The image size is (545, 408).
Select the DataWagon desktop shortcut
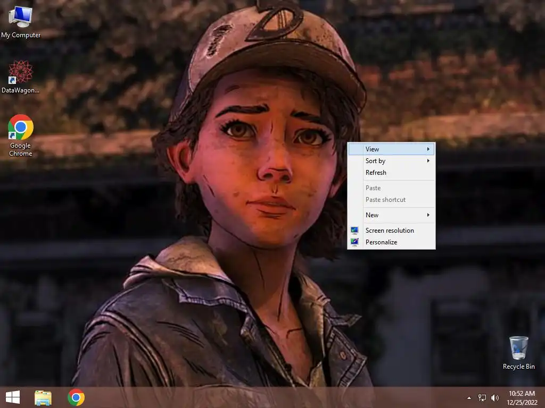pos(21,77)
